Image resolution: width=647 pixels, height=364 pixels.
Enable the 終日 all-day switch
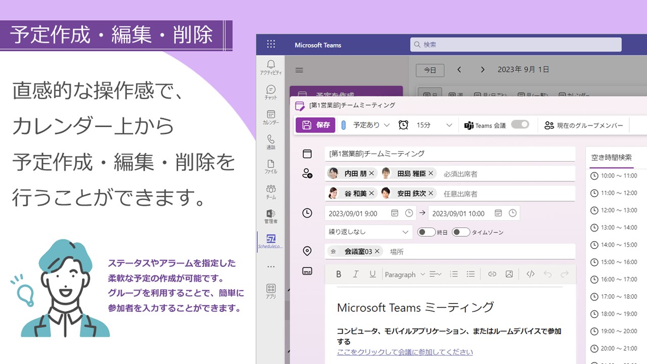point(426,232)
